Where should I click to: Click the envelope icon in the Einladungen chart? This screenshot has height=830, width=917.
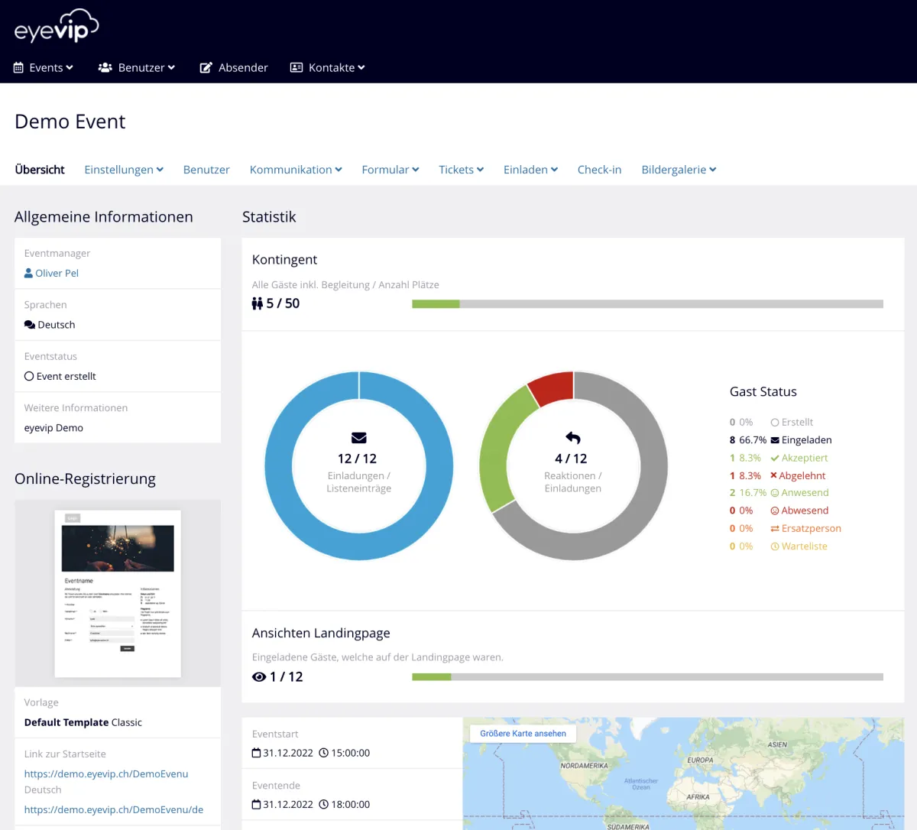point(358,438)
